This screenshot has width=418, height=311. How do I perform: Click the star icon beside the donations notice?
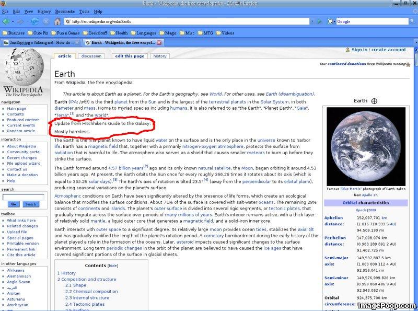(408, 64)
